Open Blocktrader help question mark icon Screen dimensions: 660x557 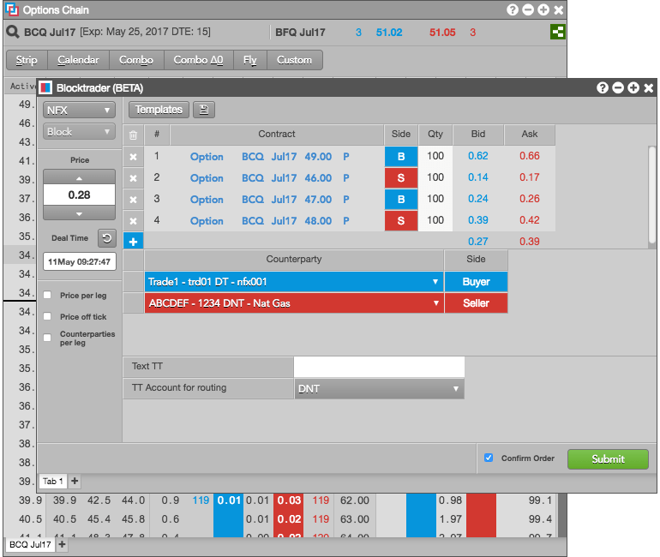[x=603, y=87]
